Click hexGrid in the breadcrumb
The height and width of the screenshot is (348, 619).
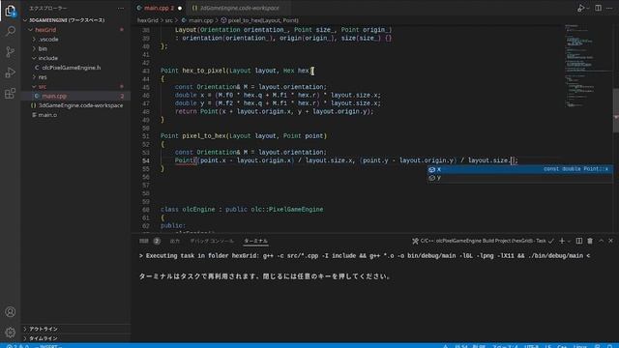pos(148,20)
